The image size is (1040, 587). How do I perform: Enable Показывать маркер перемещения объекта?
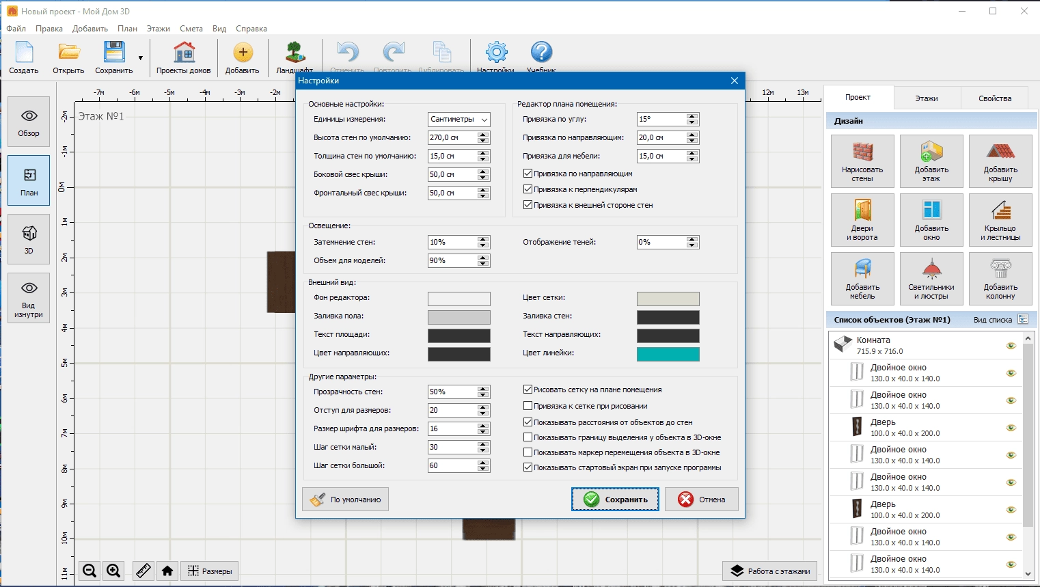[x=528, y=452]
